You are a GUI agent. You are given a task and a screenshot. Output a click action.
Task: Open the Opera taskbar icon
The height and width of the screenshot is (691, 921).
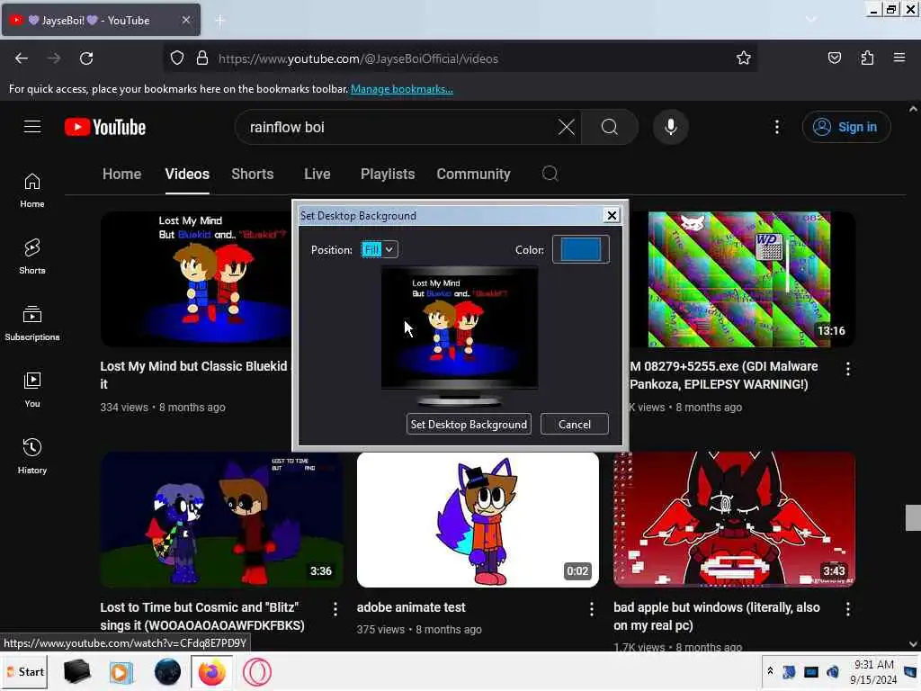[x=256, y=671]
